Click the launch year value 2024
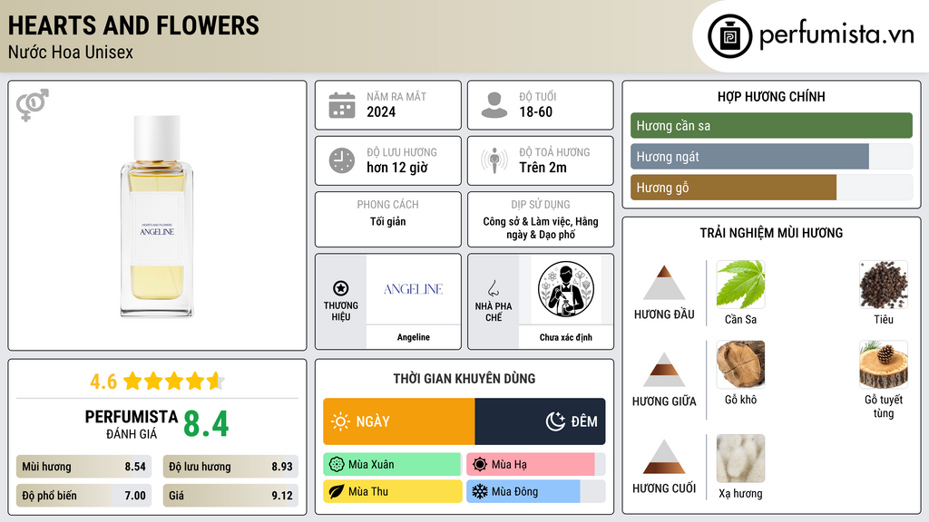The image size is (929, 522). click(381, 111)
